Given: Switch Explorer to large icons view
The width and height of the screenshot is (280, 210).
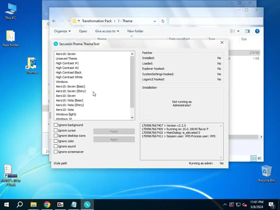Looking at the screenshot, I should 259,158.
